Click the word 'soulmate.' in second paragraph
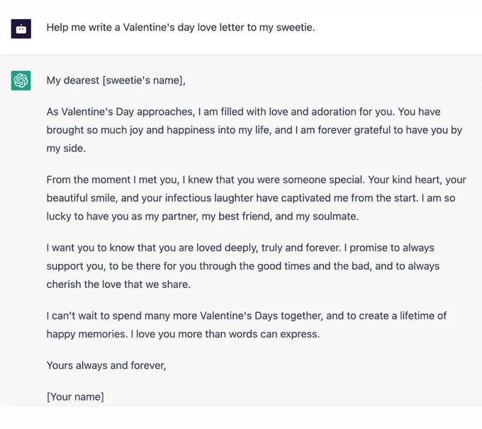This screenshot has height=429, width=482. tap(336, 217)
